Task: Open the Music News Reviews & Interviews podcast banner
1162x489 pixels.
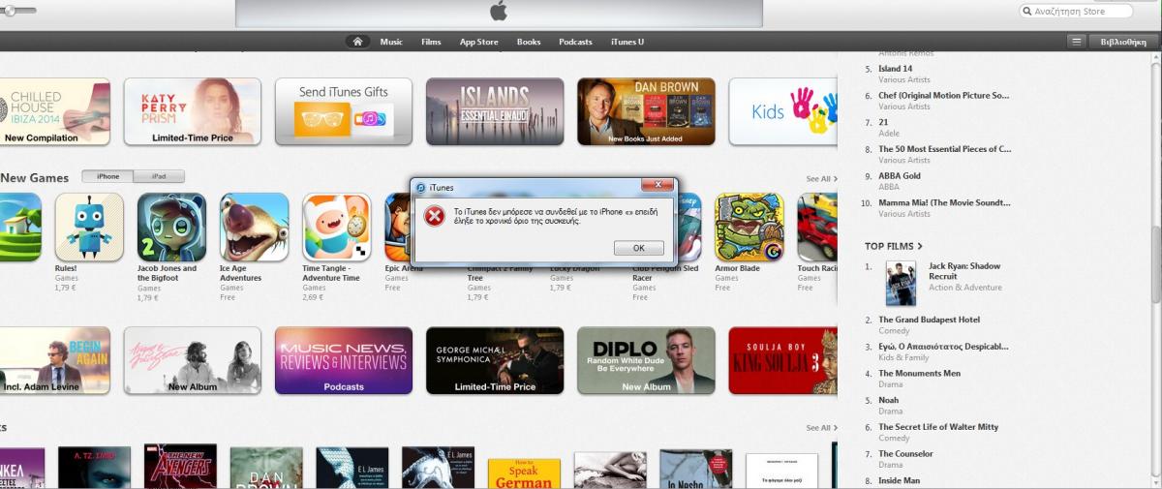Action: point(344,360)
